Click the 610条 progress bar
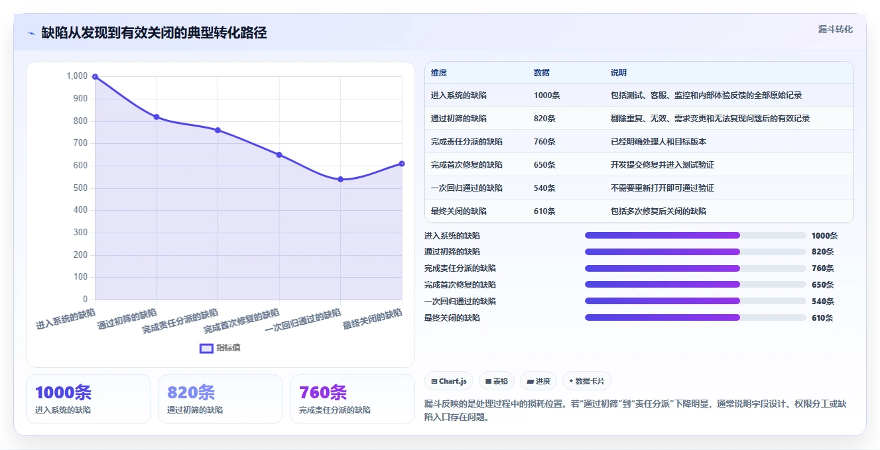The image size is (880, 450). pyautogui.click(x=696, y=317)
